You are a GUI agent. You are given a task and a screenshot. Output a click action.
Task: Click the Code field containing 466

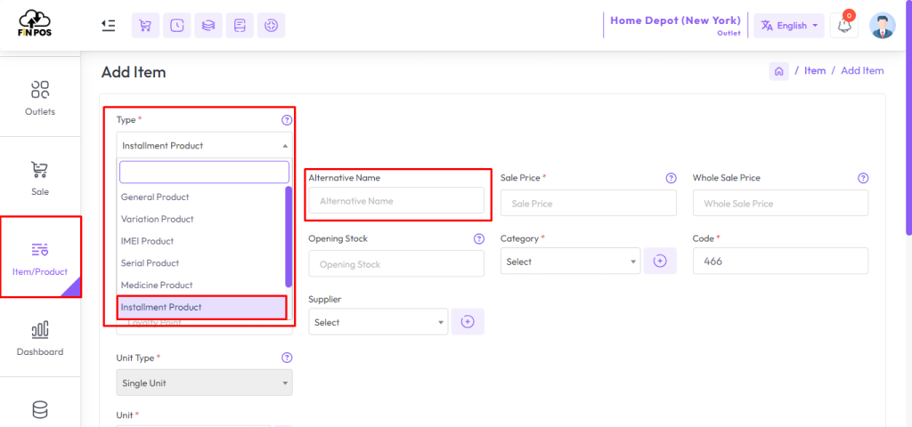click(780, 261)
